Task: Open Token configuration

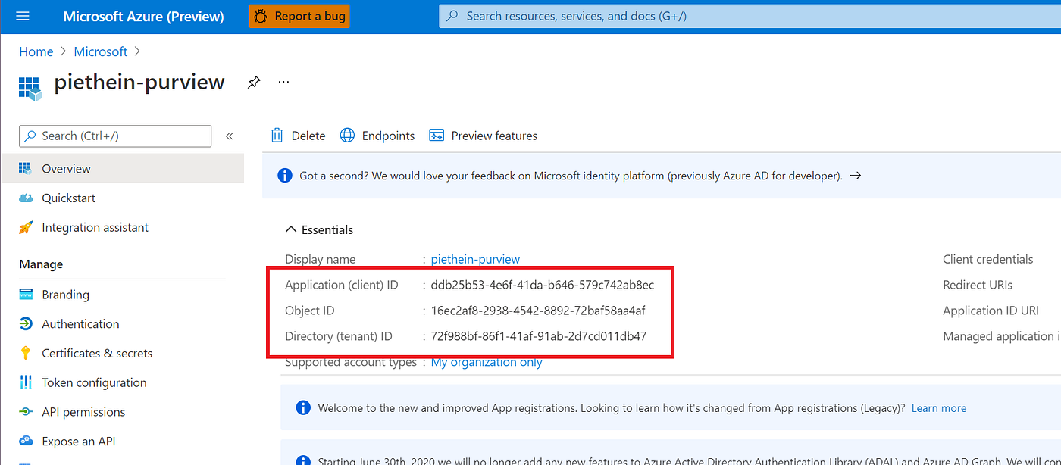Action: click(x=122, y=382)
